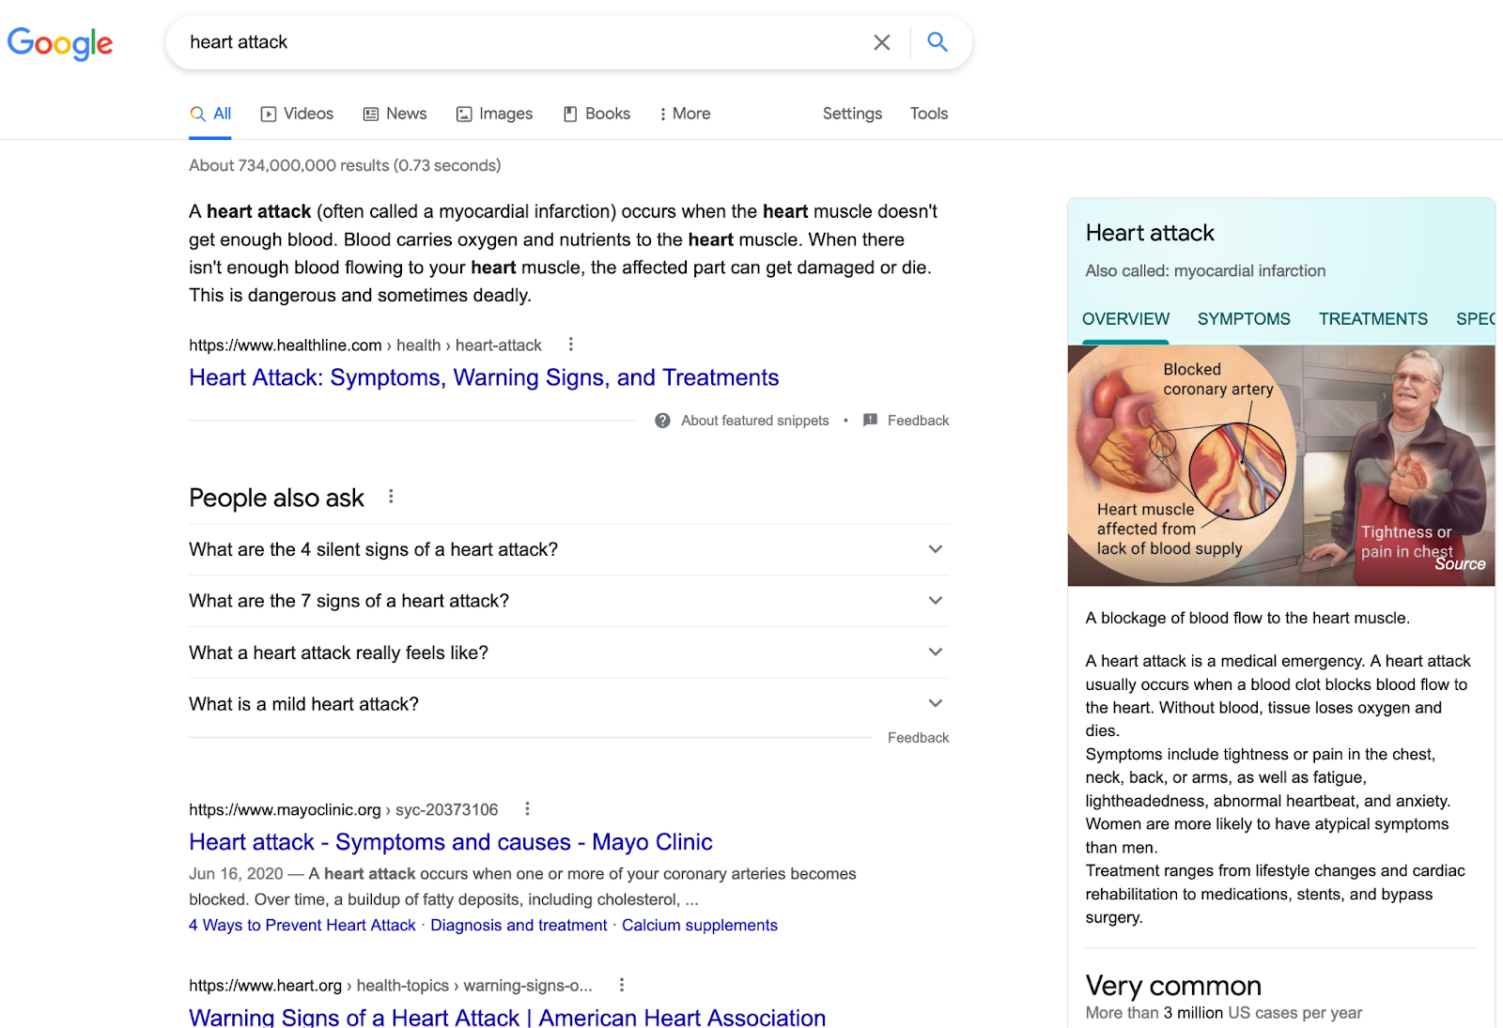1503x1028 pixels.
Task: Open search Tools
Action: 929,114
